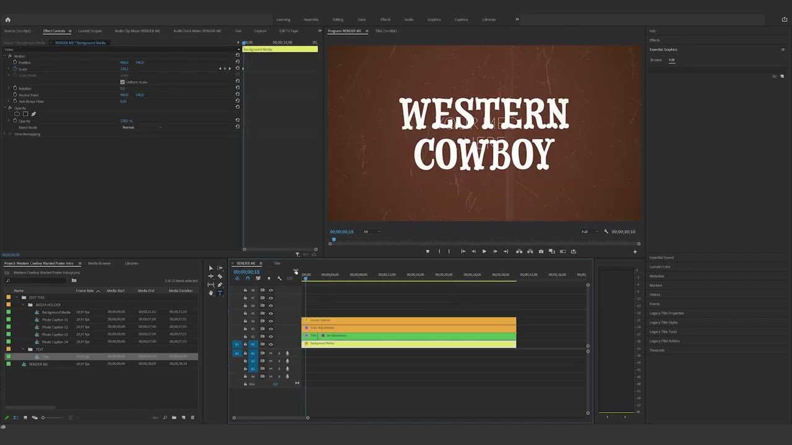Choose the Ripple Edit tool
792x445 pixels.
click(211, 276)
